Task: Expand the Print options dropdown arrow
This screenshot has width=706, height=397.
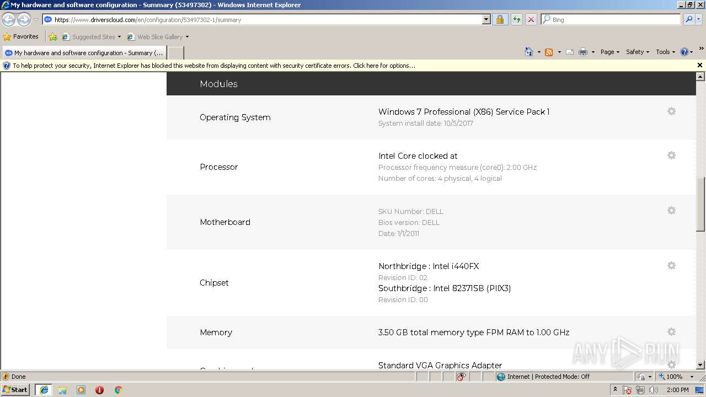Action: [x=593, y=52]
